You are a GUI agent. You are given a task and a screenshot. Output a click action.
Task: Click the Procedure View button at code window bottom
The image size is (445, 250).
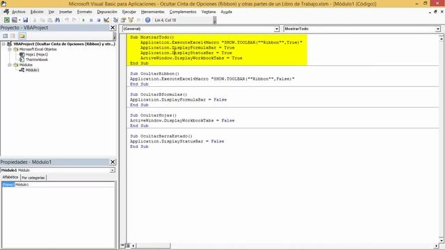[123, 245]
